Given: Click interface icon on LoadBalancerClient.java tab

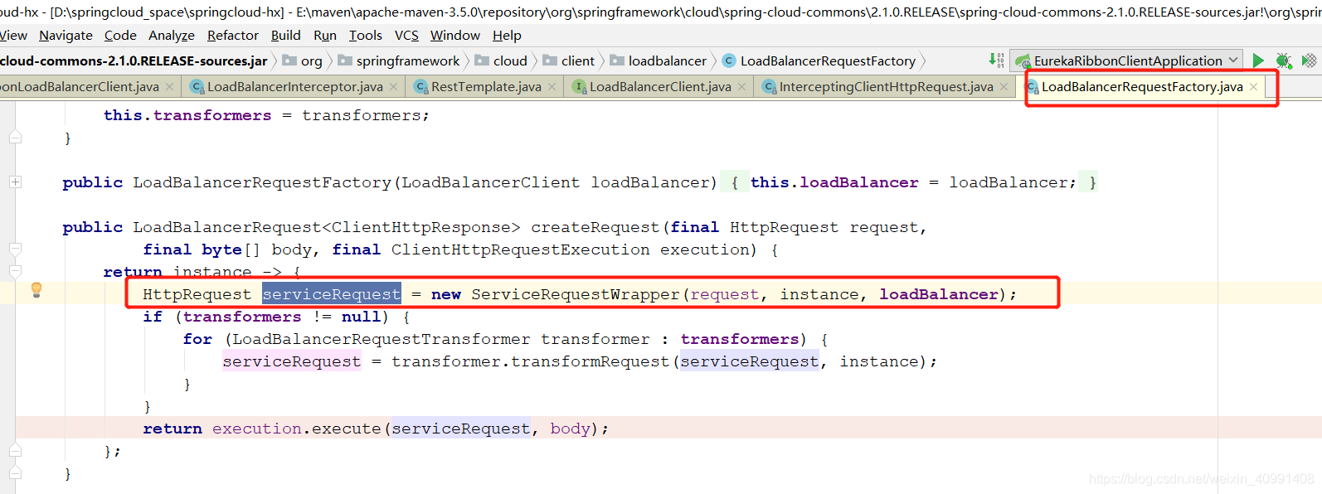Looking at the screenshot, I should (x=580, y=86).
